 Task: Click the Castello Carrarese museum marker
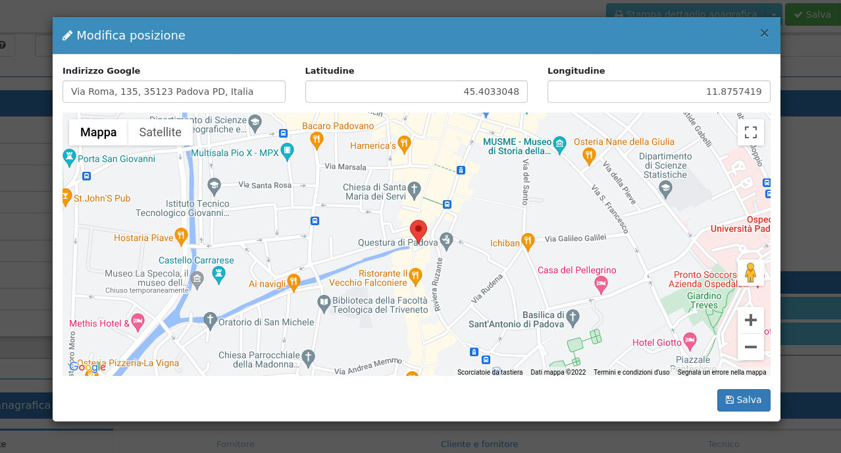[x=220, y=273]
